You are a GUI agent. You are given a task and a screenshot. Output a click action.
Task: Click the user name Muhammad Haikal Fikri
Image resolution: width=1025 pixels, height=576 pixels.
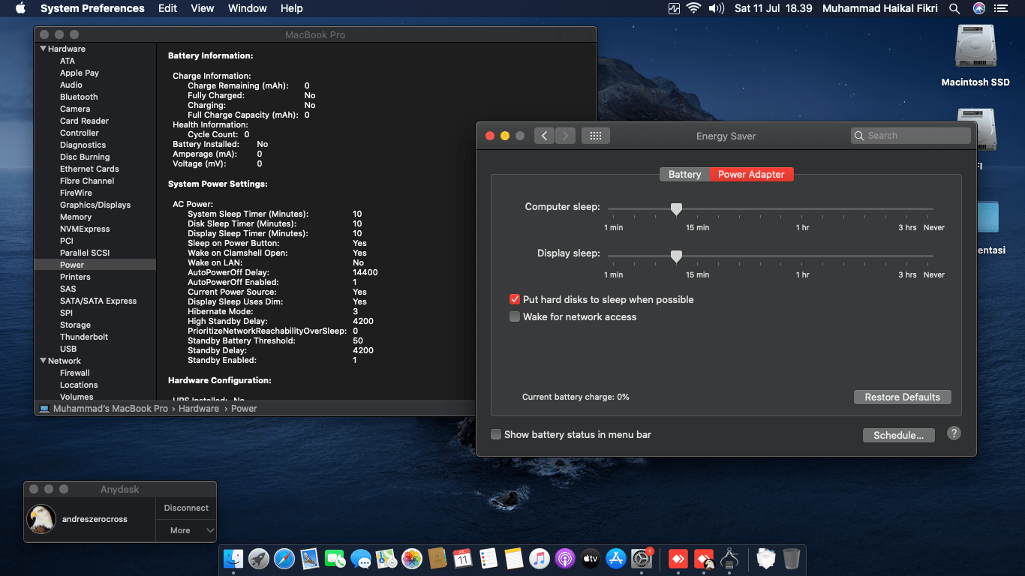[x=880, y=8]
